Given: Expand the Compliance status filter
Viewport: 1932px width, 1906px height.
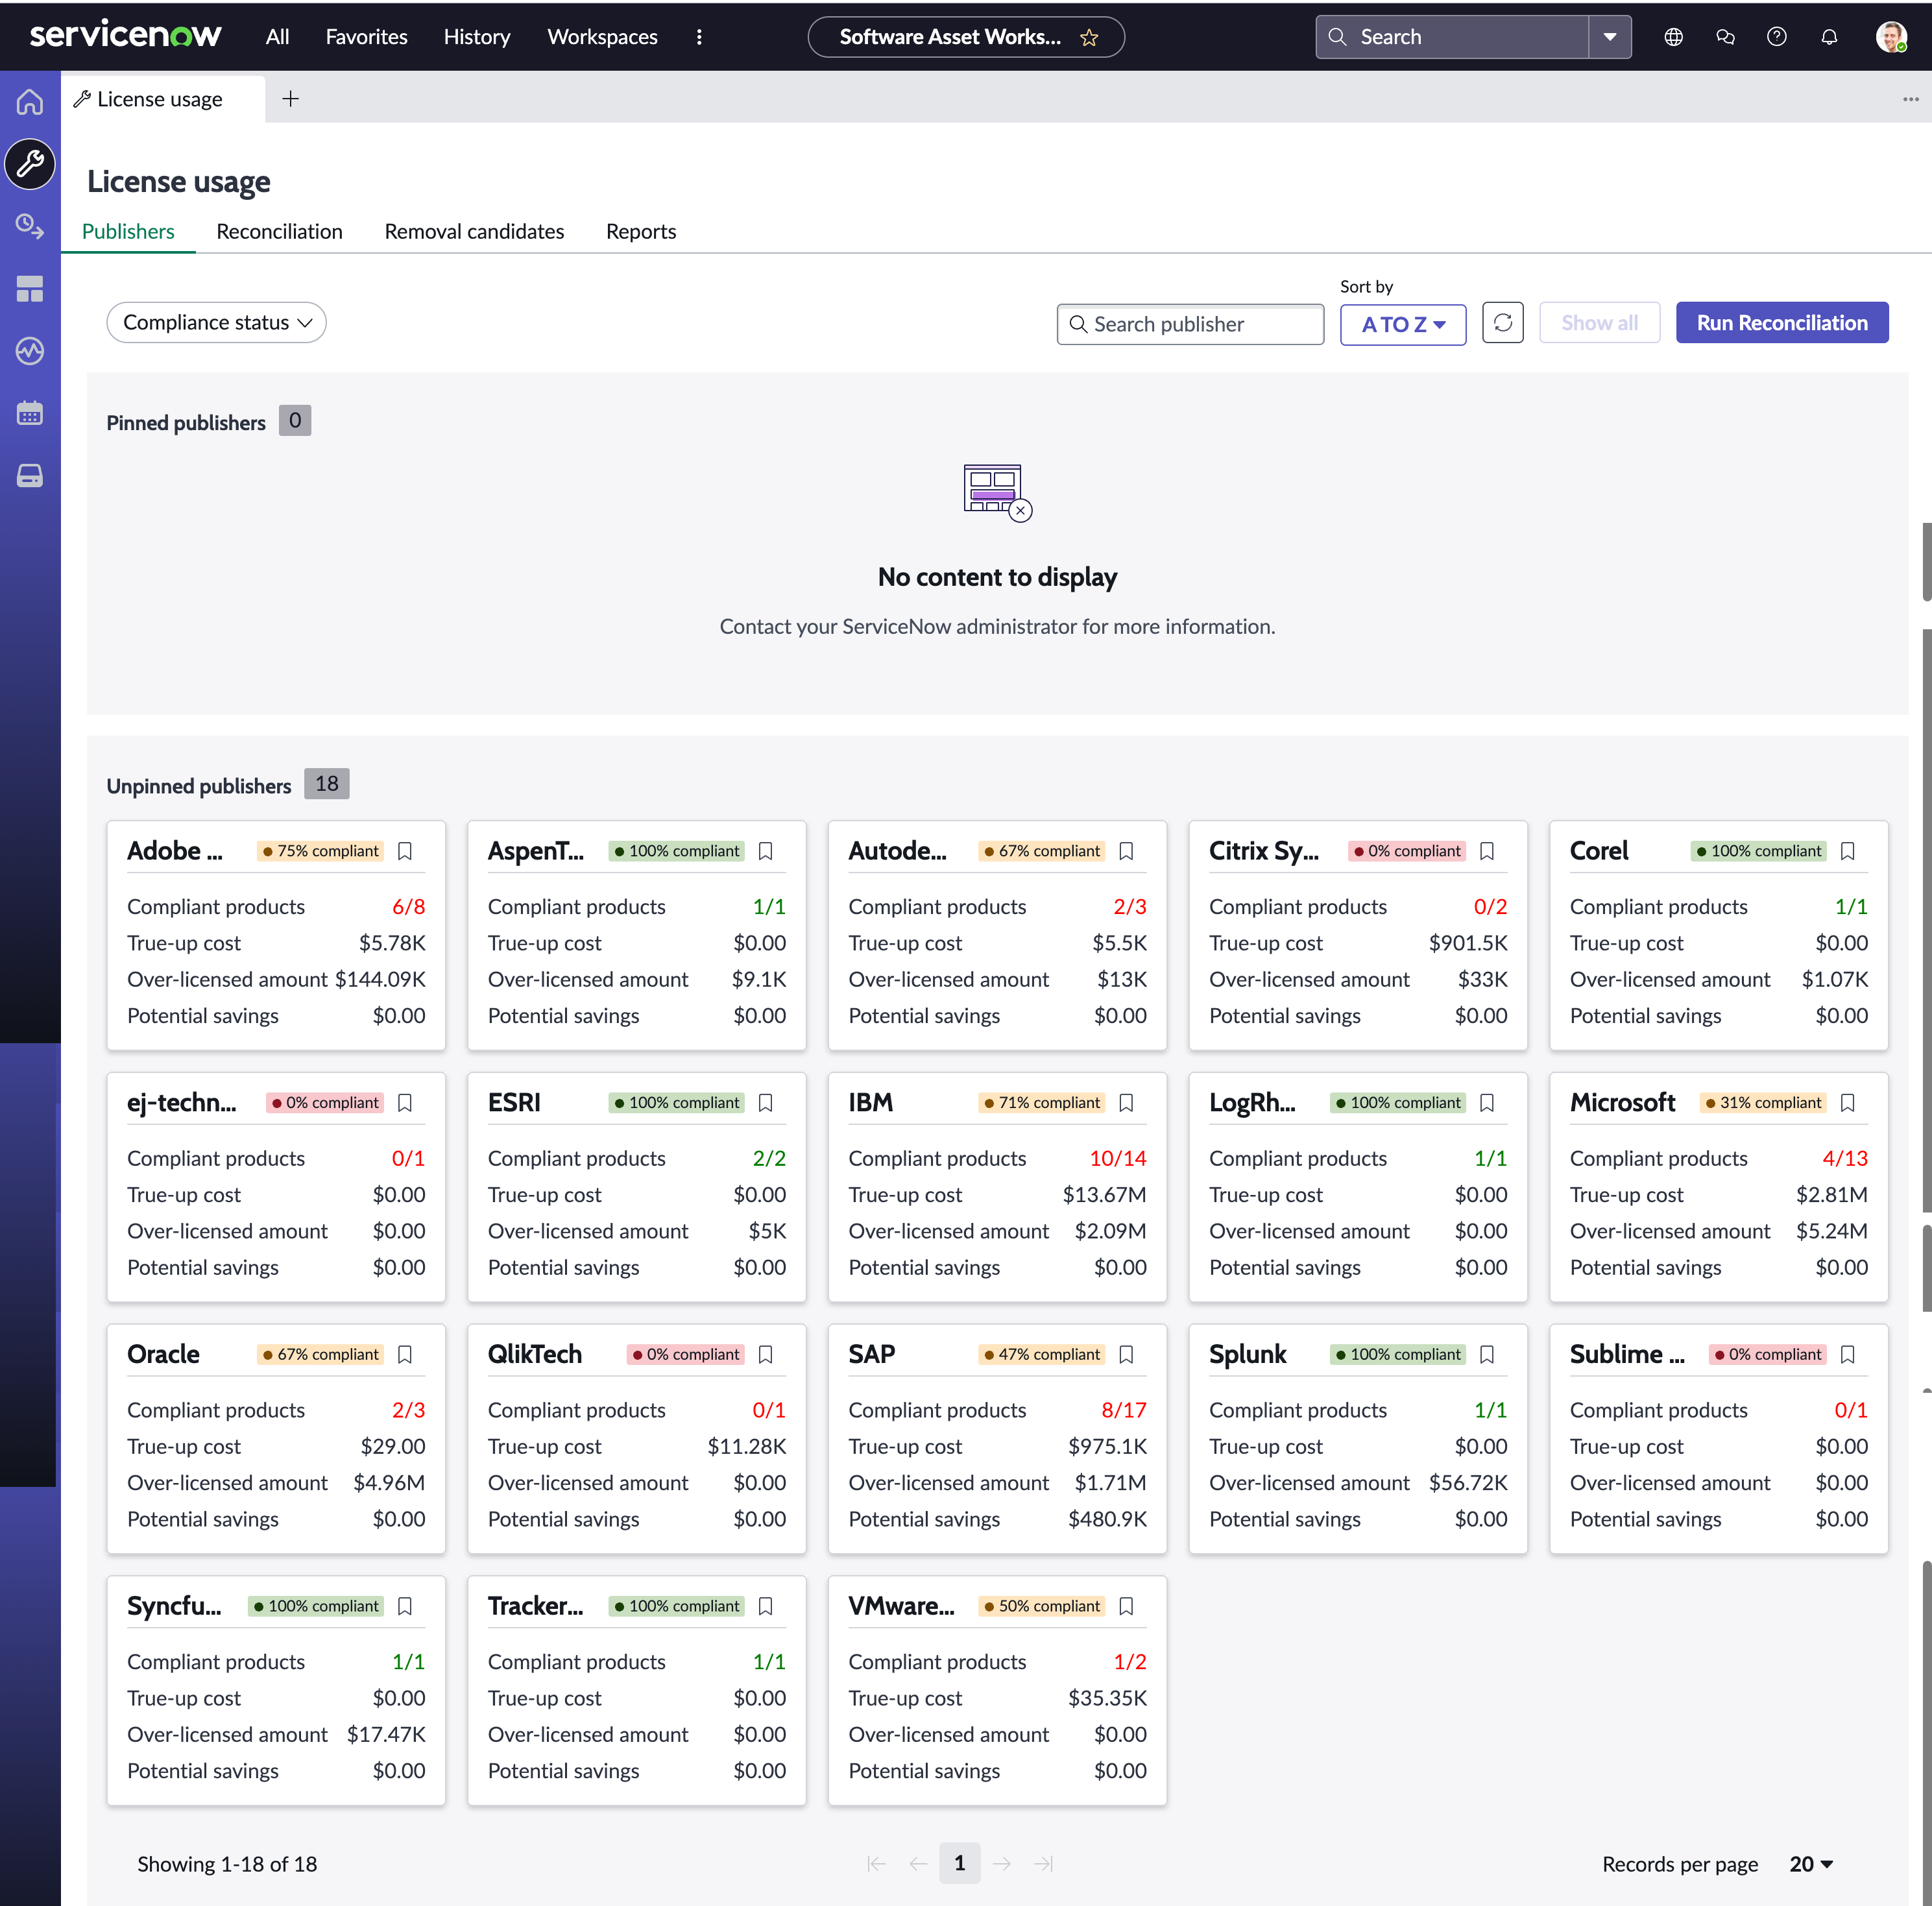Looking at the screenshot, I should [217, 322].
